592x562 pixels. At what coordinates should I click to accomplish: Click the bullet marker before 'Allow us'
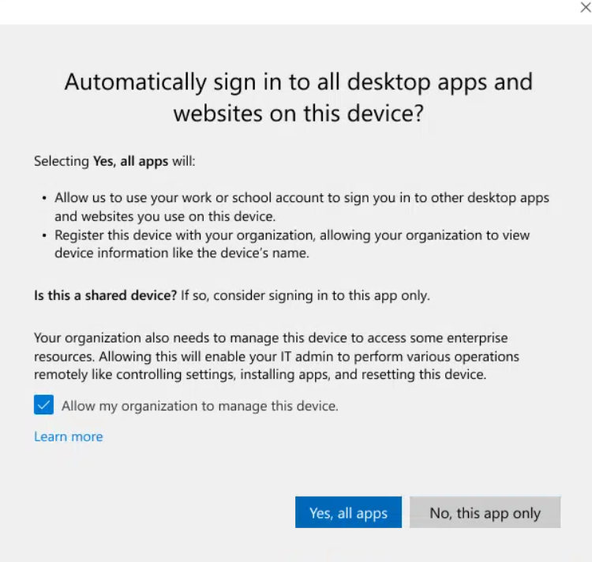click(x=44, y=197)
